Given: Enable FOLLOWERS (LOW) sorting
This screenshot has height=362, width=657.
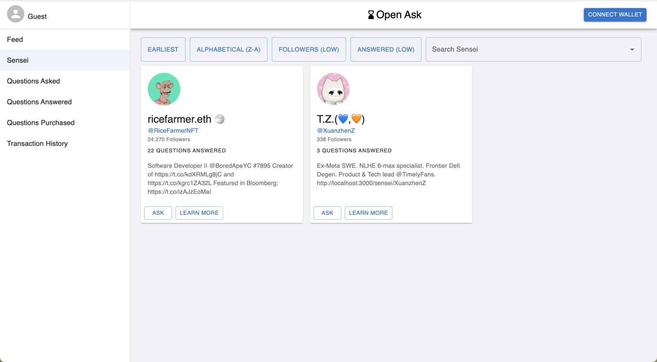Looking at the screenshot, I should [x=309, y=49].
